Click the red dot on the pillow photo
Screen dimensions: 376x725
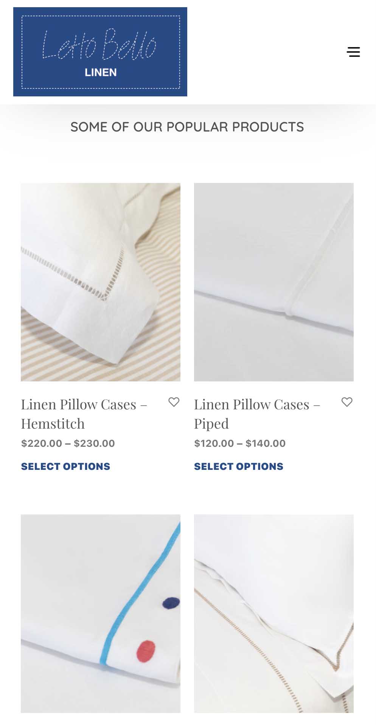146,651
